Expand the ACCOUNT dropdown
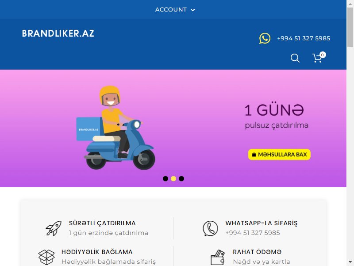354x266 pixels. 175,9
